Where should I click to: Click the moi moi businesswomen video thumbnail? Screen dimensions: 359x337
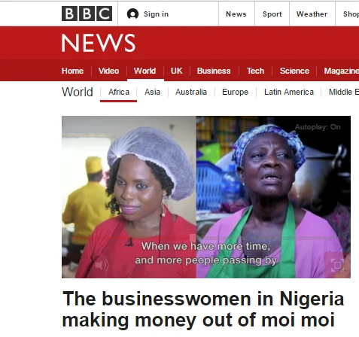pos(206,197)
